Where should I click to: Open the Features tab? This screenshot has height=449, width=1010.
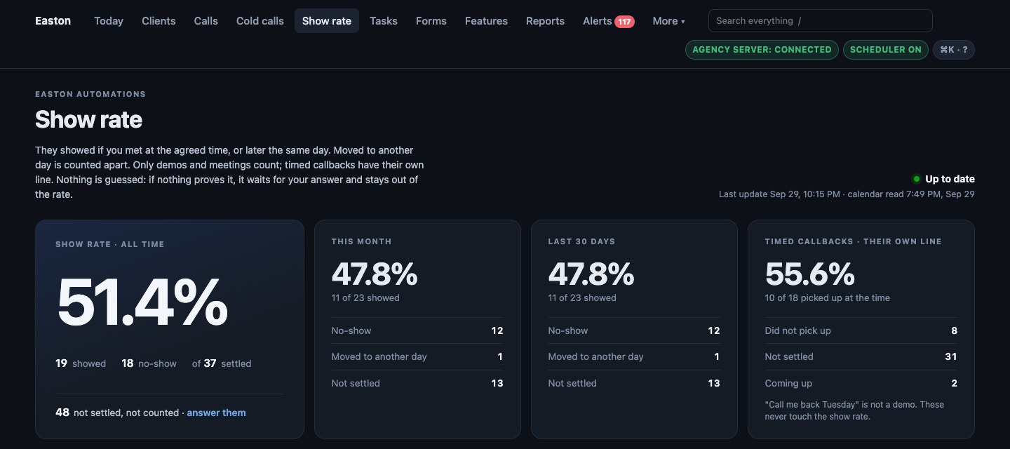(x=486, y=21)
